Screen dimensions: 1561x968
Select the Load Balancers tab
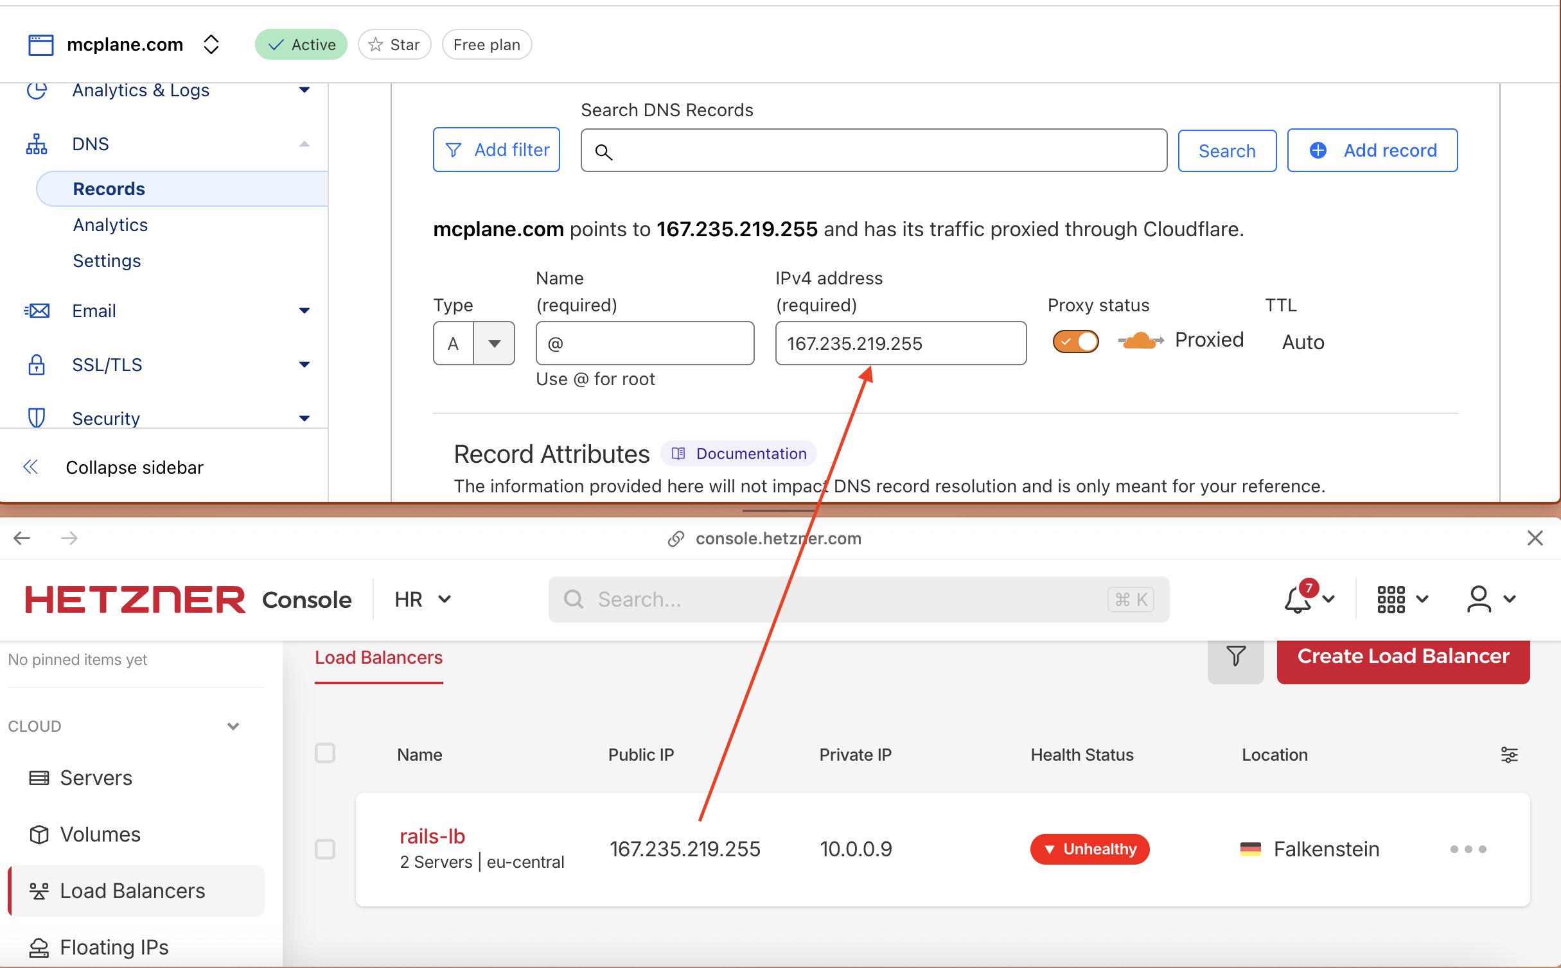[x=378, y=658]
